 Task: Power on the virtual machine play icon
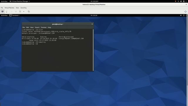point(12,11)
